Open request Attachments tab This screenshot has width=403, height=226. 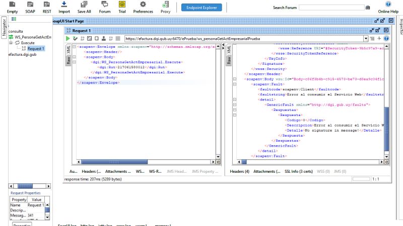pos(118,171)
